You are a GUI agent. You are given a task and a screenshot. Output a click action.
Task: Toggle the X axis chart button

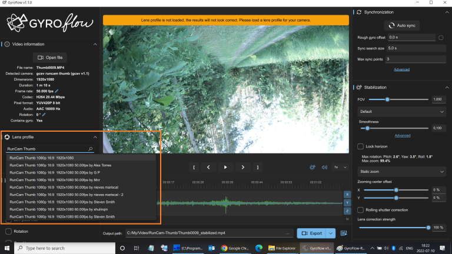347,195
